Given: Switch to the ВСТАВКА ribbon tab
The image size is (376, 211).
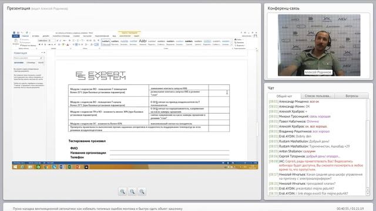Looking at the screenshot, I should (35, 36).
